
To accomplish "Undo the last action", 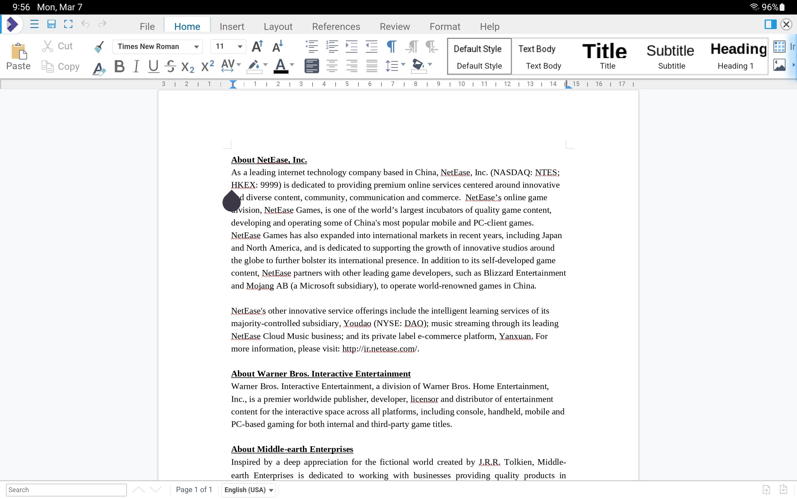I will click(x=85, y=24).
